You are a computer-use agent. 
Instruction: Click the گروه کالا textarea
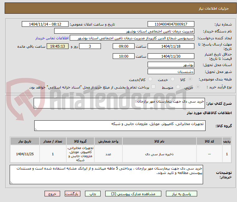[x=120, y=126]
